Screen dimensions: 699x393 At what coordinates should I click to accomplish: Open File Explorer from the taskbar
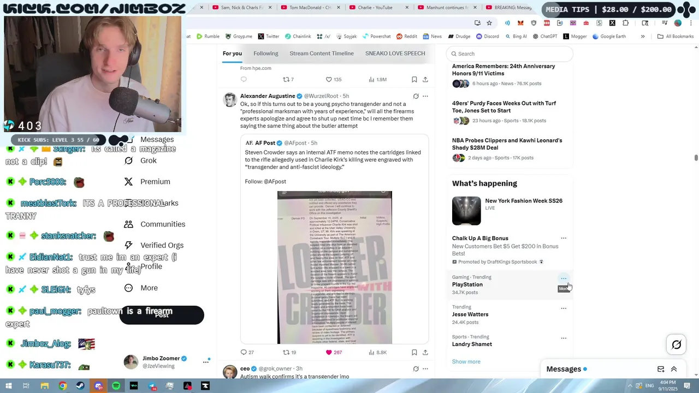click(x=44, y=386)
